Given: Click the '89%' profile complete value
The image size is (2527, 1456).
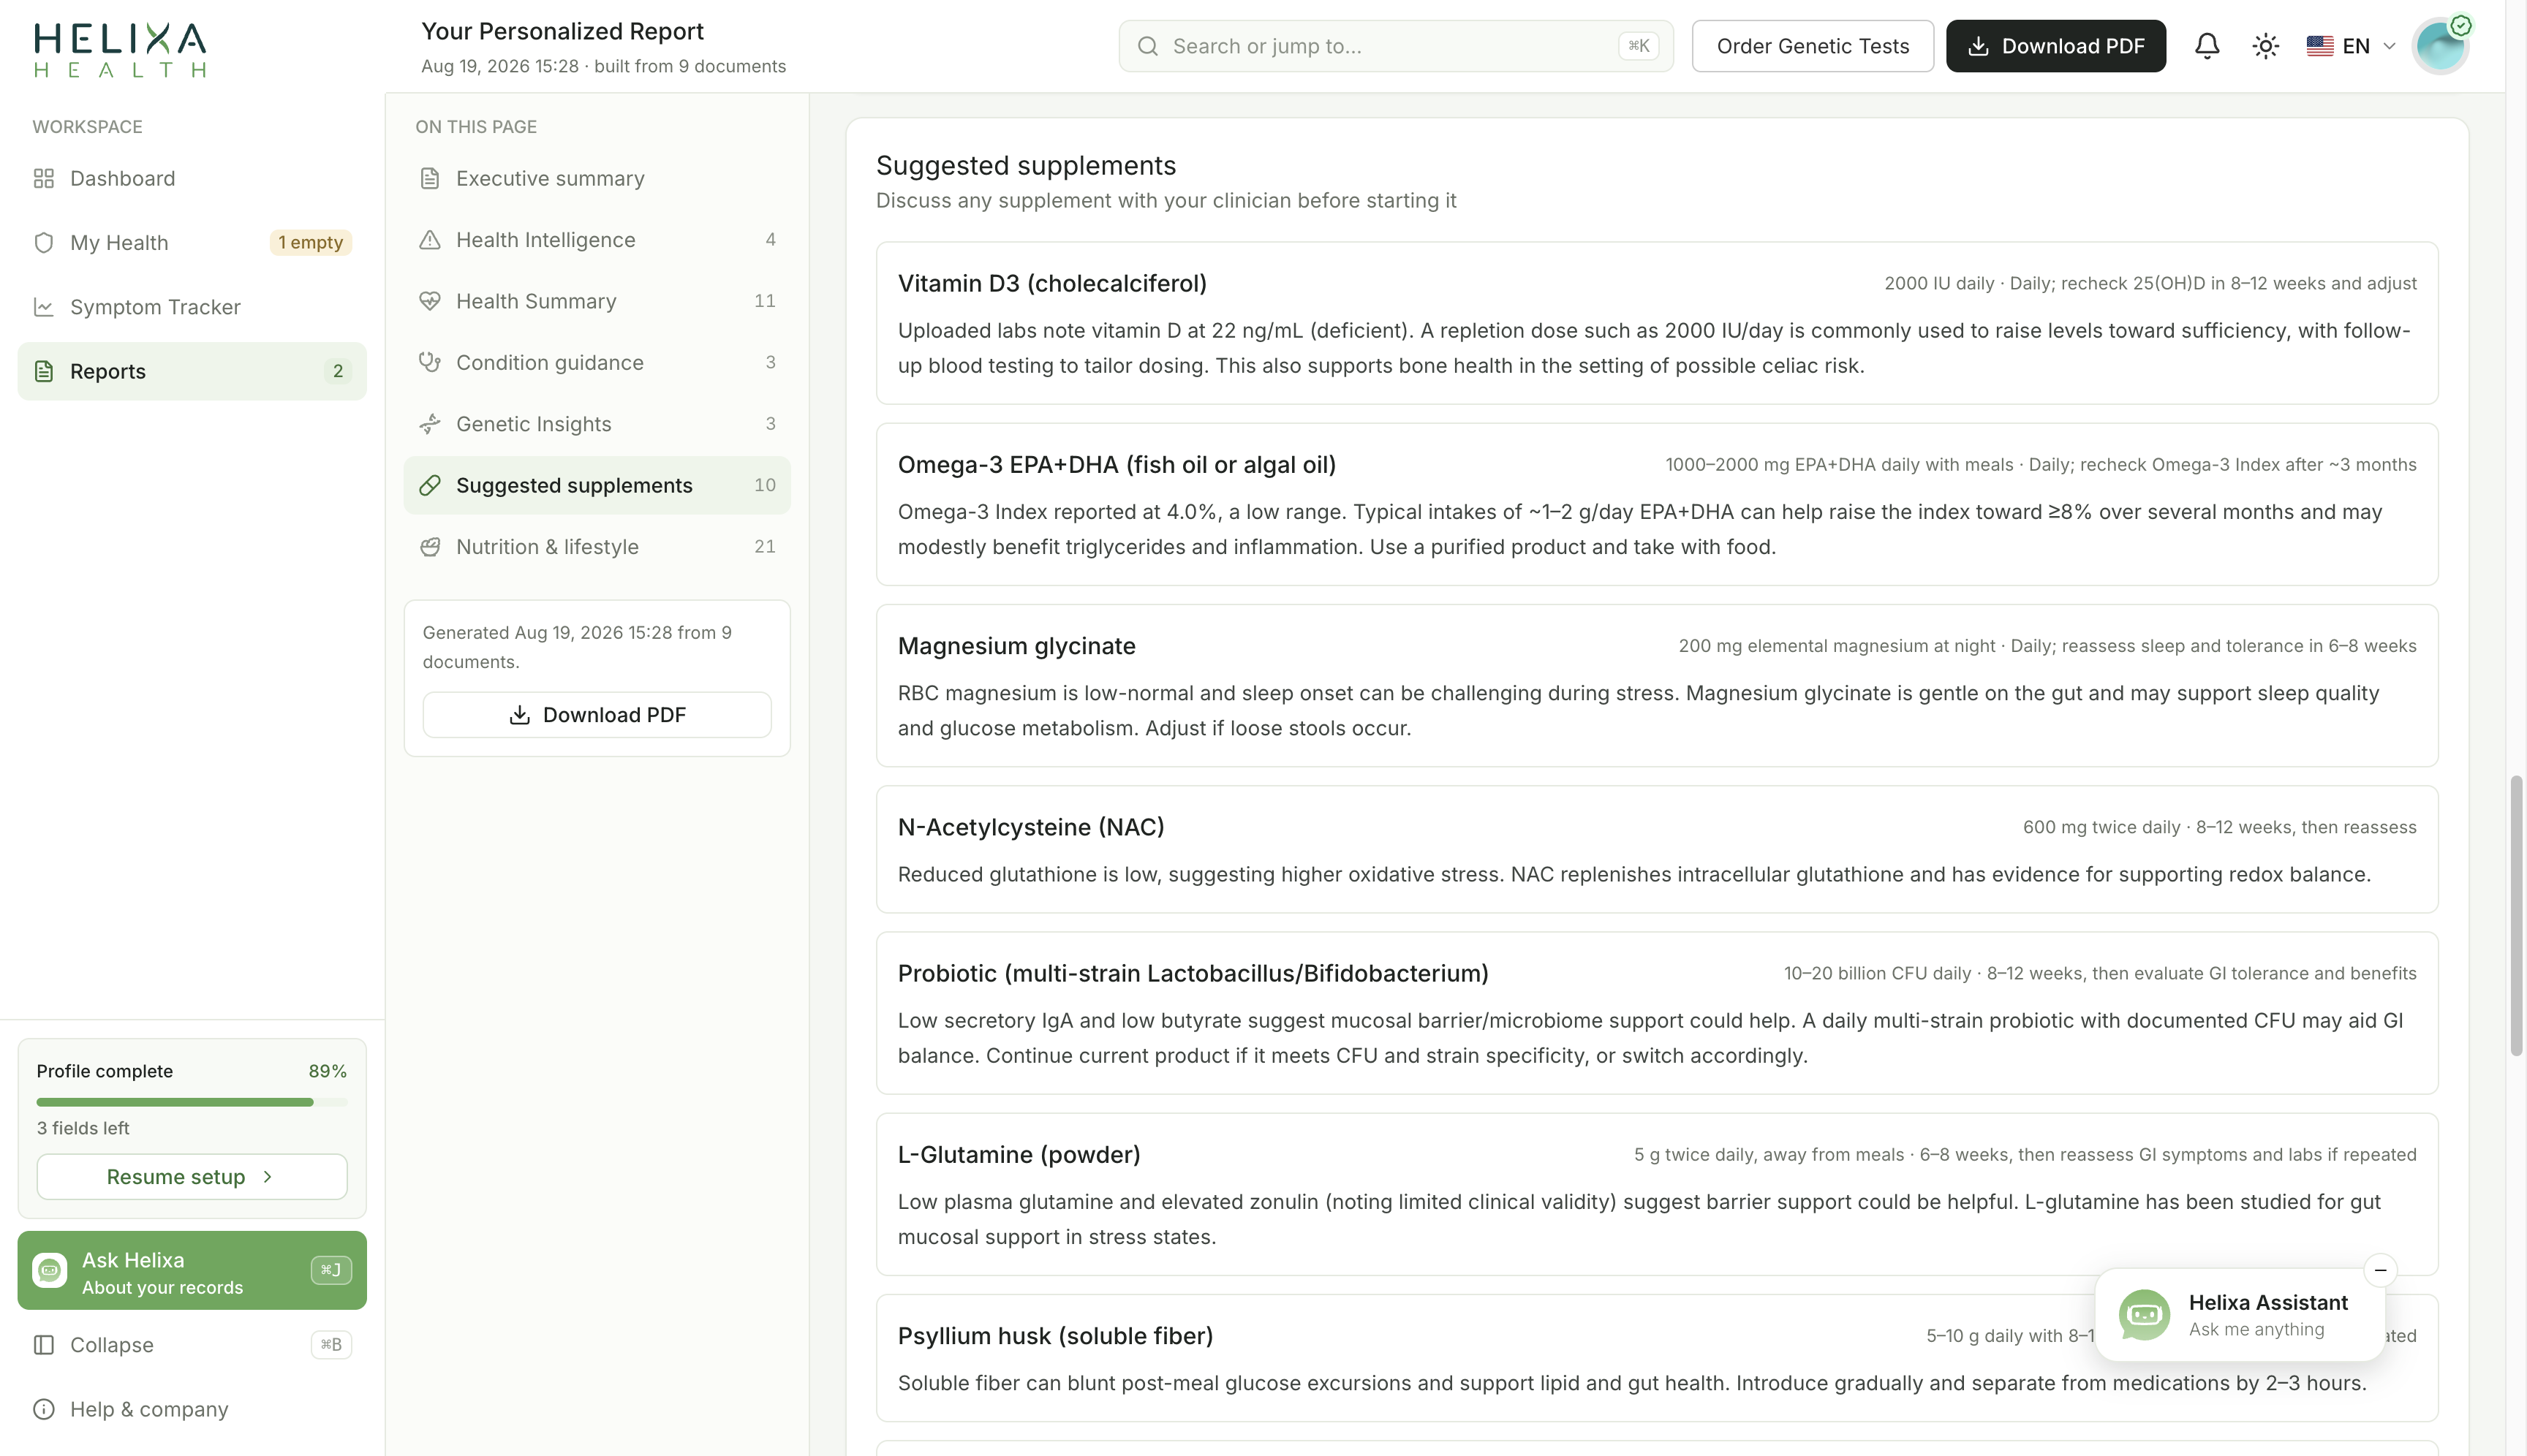Looking at the screenshot, I should [x=327, y=1071].
